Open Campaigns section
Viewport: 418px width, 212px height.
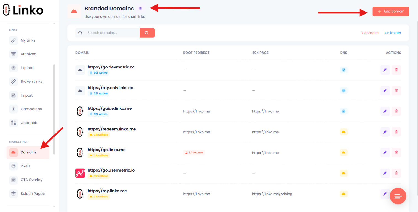(31, 109)
